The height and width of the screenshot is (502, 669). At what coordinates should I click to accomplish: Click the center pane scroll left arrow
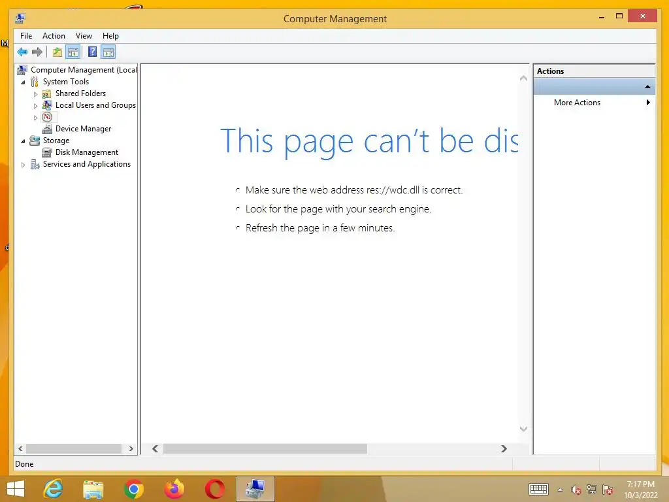(x=155, y=448)
